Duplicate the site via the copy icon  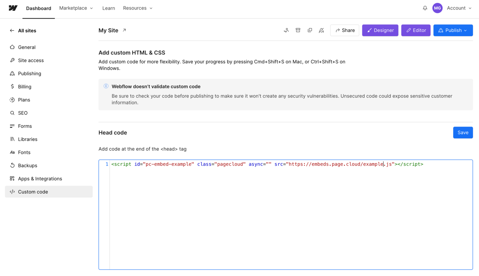pyautogui.click(x=310, y=30)
